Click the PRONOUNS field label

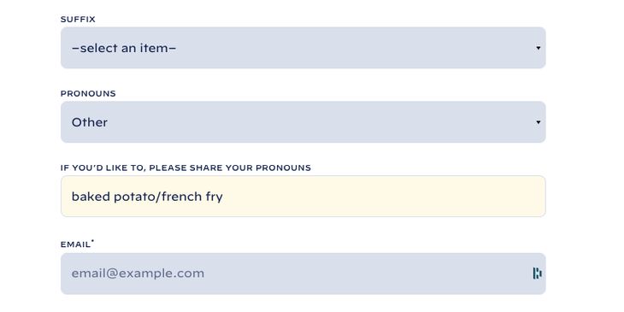pyautogui.click(x=88, y=93)
